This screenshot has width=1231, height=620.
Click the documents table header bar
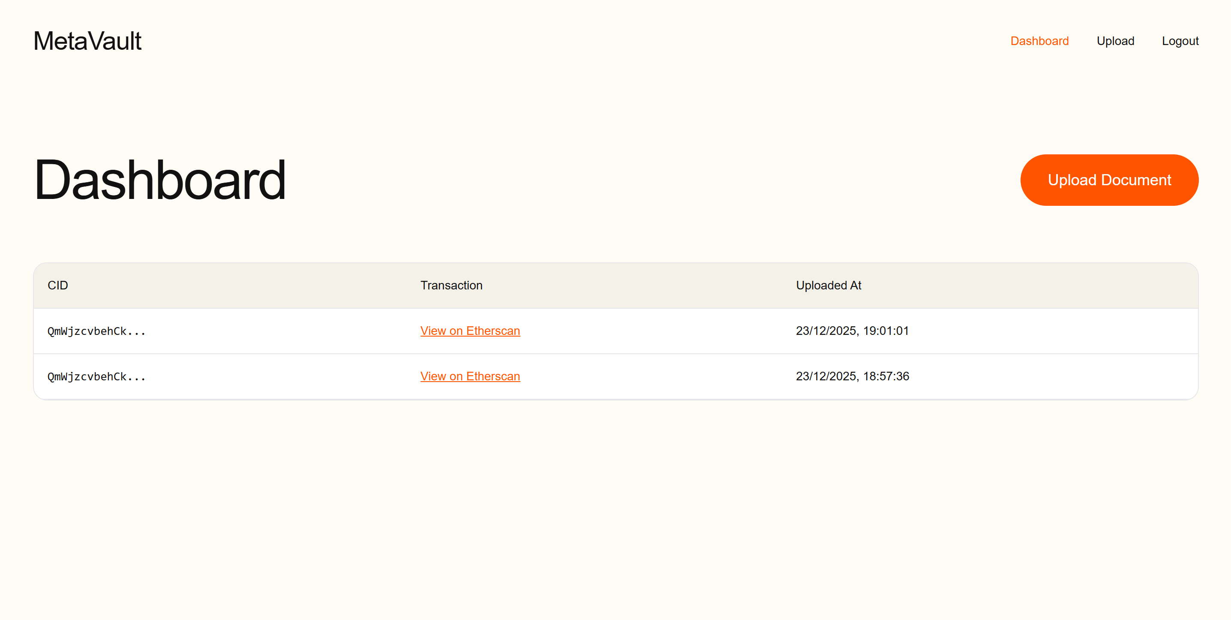pyautogui.click(x=615, y=286)
